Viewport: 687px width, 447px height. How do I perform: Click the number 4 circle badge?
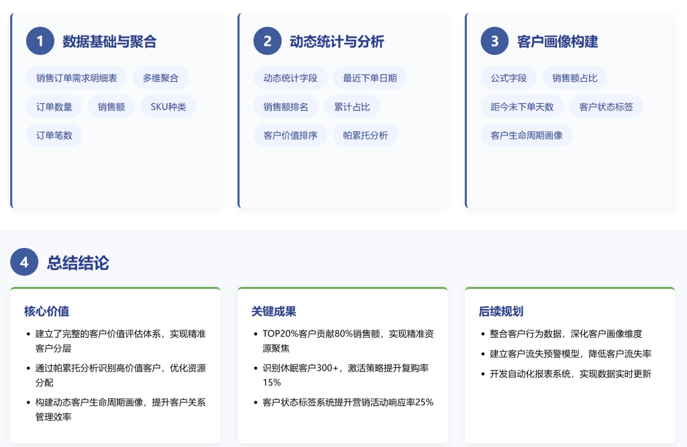[x=24, y=262]
